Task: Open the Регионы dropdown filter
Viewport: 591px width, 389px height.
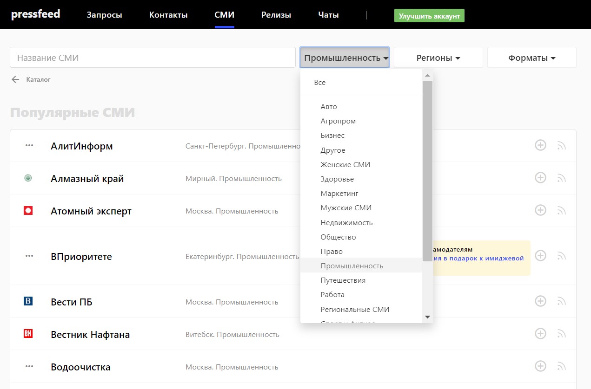Action: tap(438, 58)
